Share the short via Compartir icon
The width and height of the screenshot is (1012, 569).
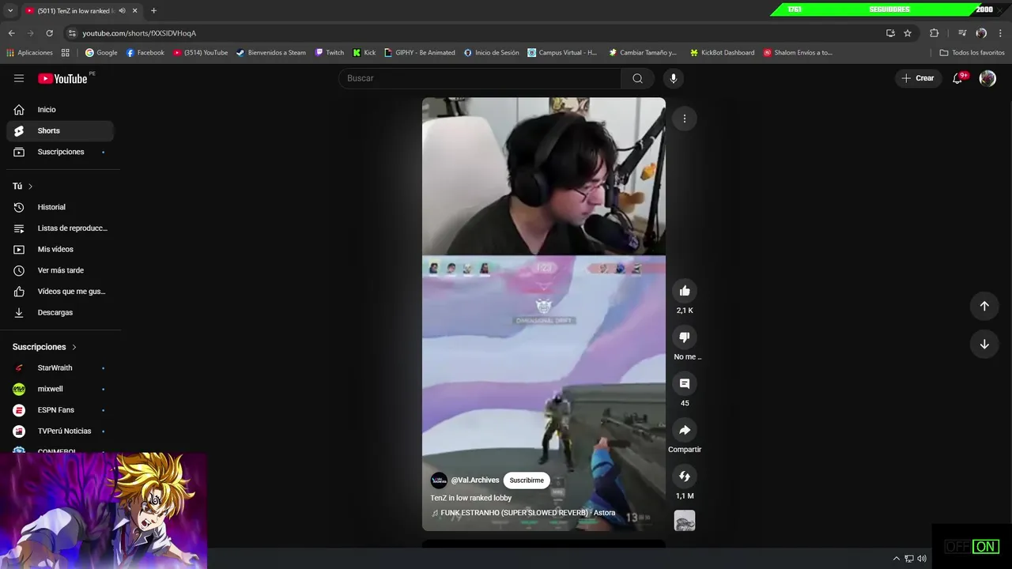685,430
